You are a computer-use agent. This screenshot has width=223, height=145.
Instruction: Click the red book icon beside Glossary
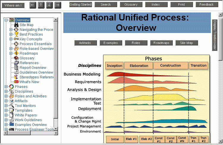(16, 58)
